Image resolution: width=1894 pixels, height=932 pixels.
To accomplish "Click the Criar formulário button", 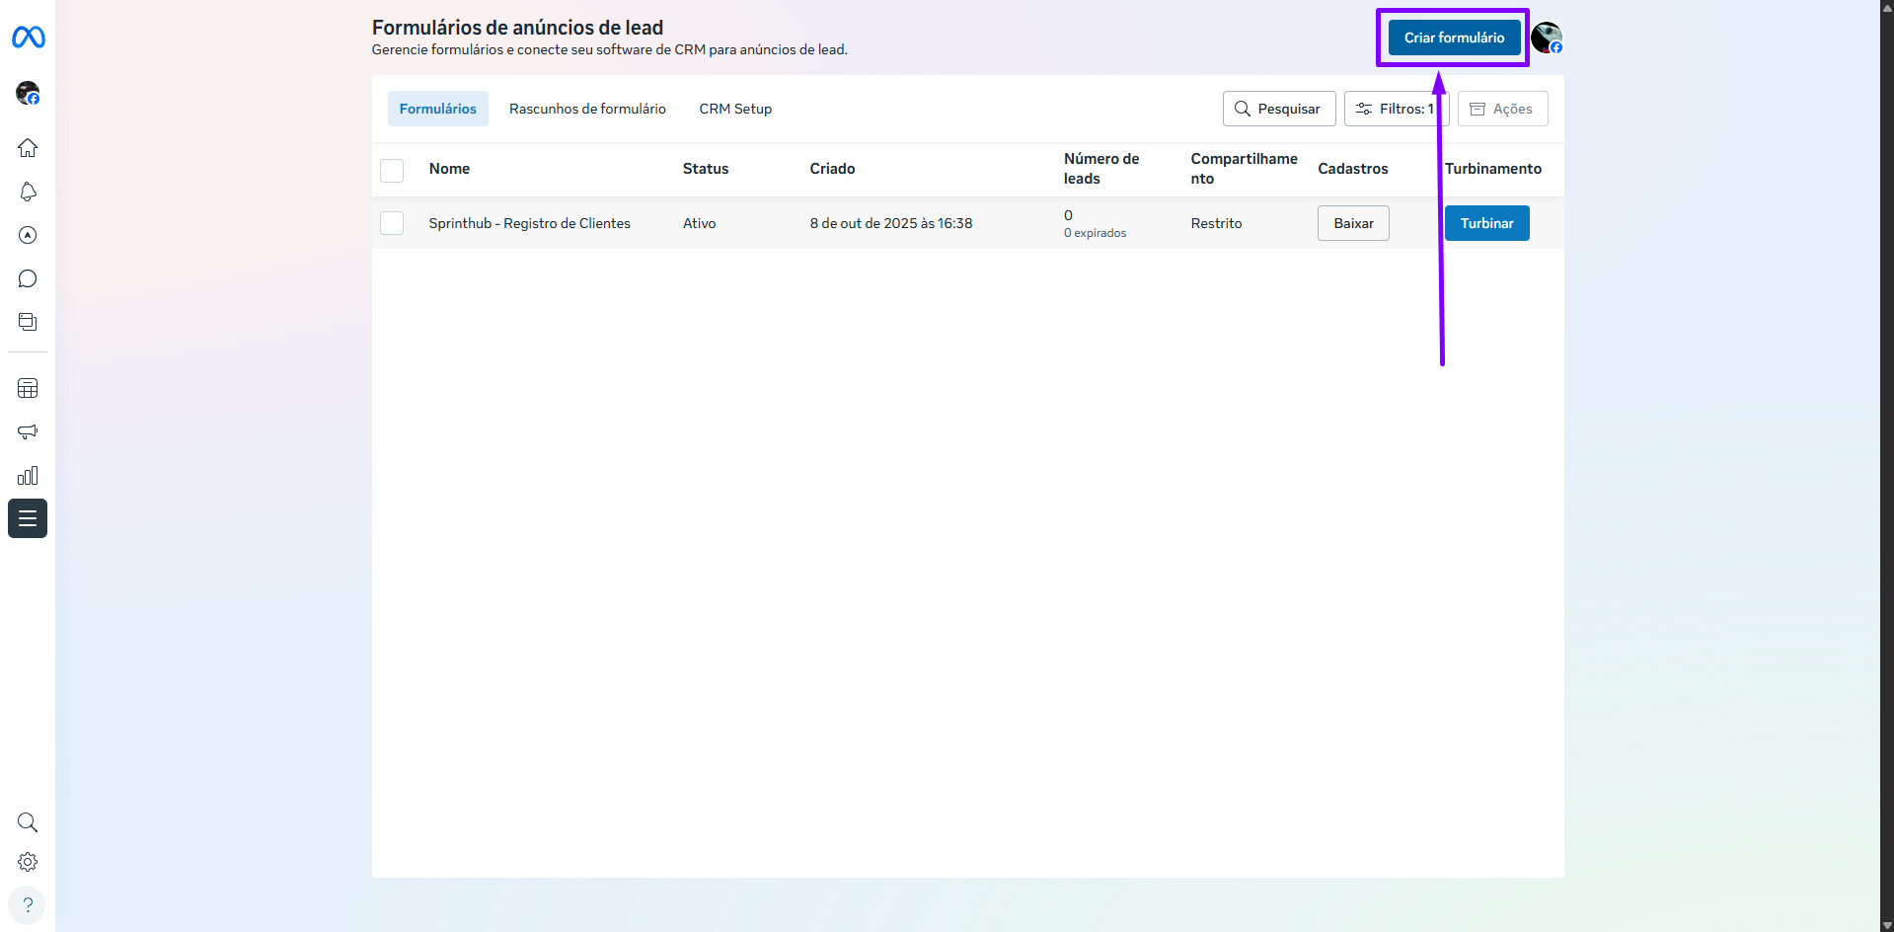I will point(1454,38).
